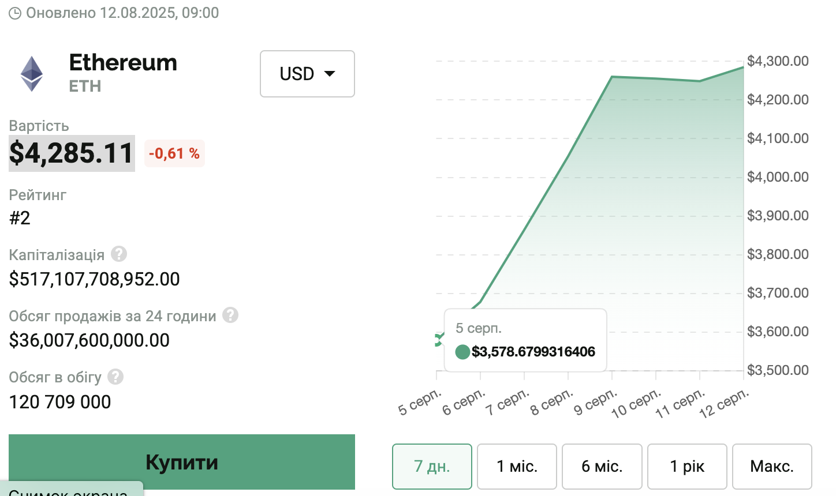Click the 1 рік range button
This screenshot has height=496, width=836.
pos(687,466)
